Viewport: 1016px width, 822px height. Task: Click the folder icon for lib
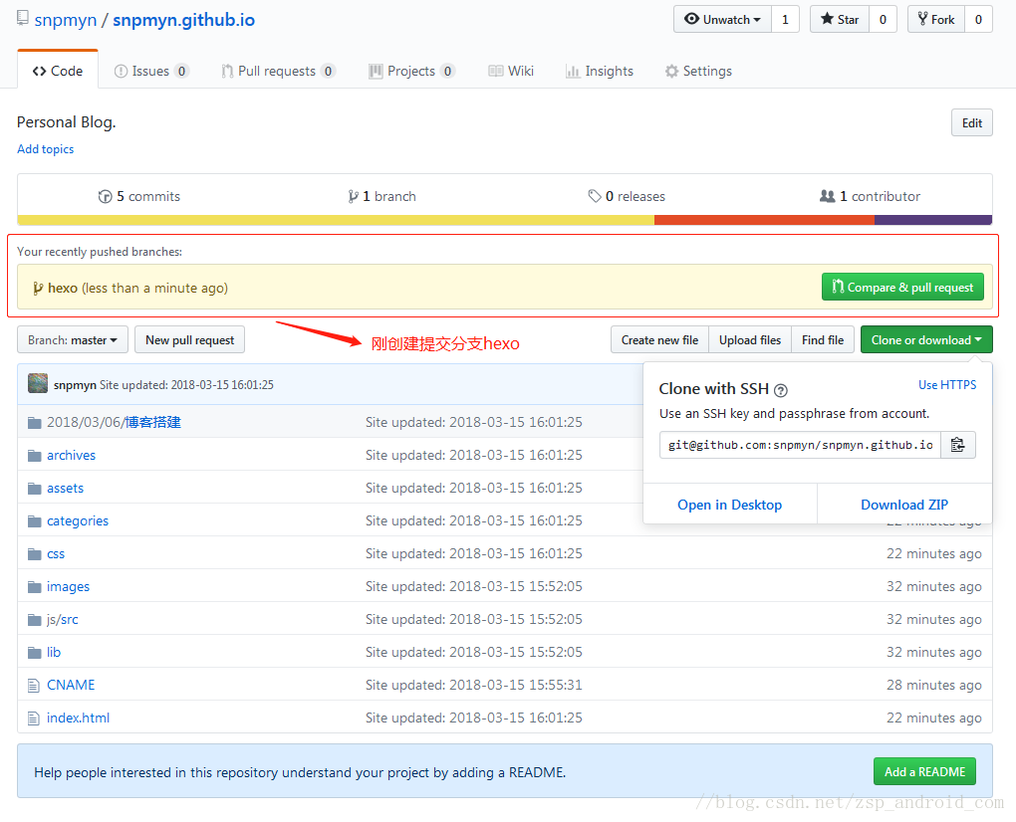34,653
